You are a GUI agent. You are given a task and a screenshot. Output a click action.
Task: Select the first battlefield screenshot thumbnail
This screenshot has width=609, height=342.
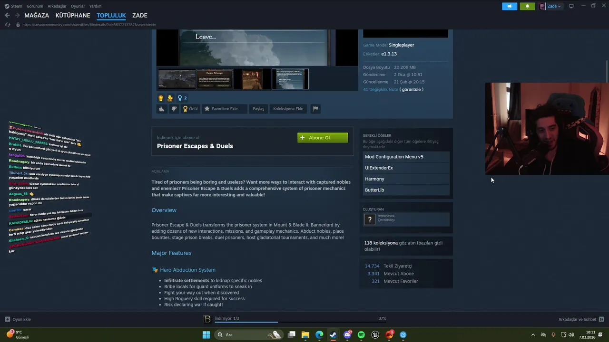tap(177, 79)
